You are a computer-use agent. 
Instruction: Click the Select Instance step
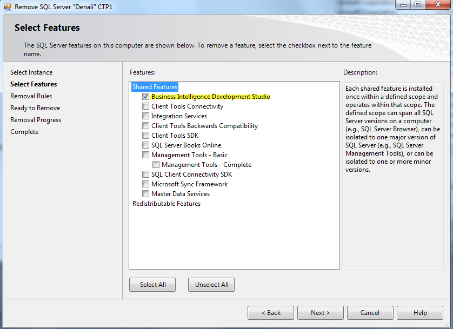tap(31, 72)
